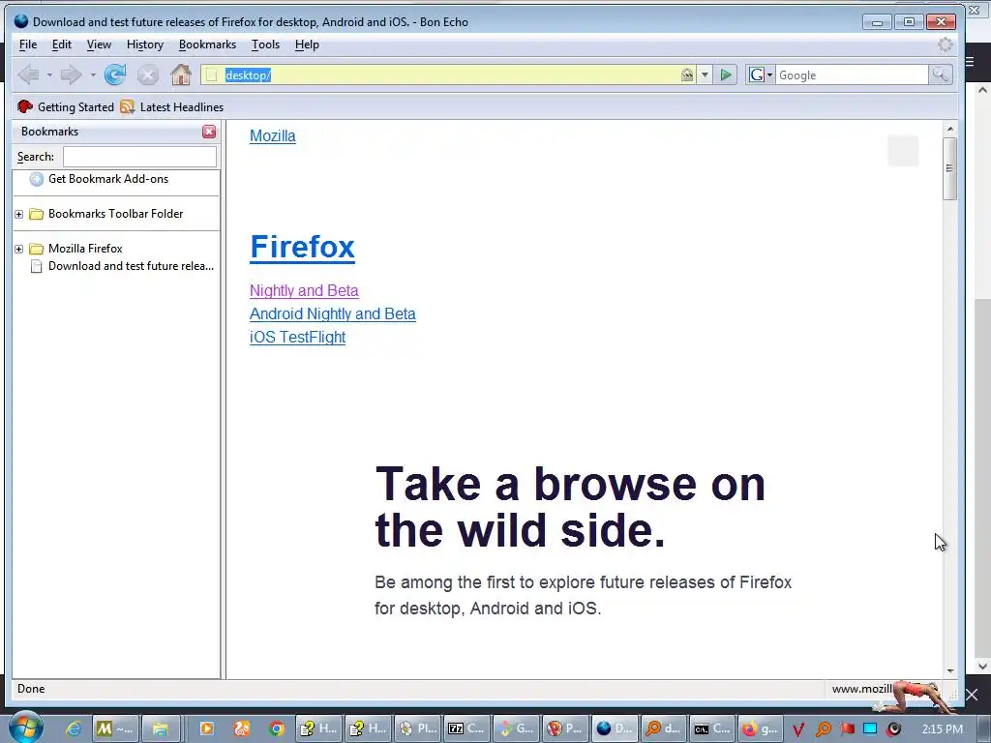Open the Help menu

coord(307,45)
